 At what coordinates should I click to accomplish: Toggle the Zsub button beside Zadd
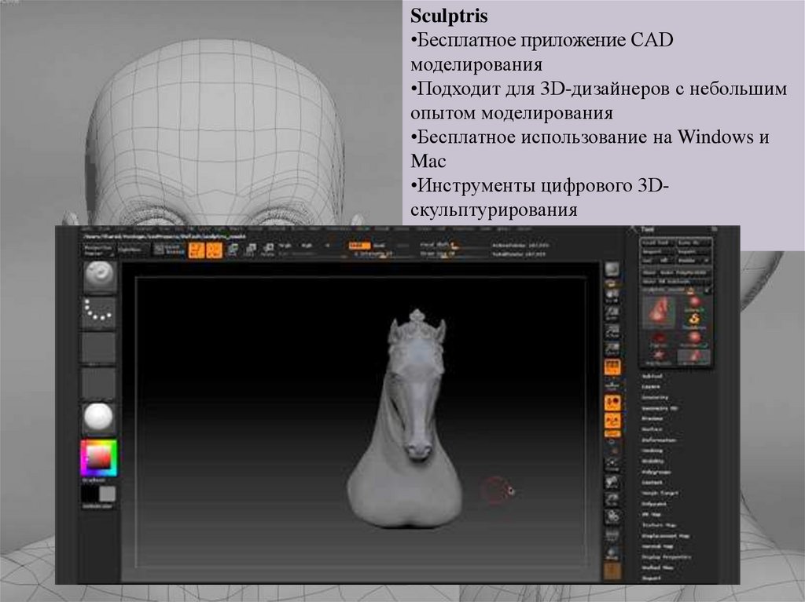point(378,246)
